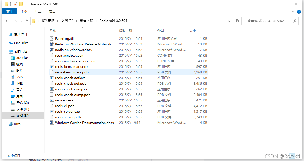
Task: Sort by the 名称 column header
Action: (x=53, y=30)
